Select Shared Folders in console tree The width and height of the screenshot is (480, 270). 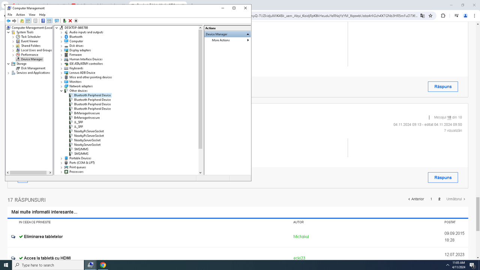click(31, 46)
